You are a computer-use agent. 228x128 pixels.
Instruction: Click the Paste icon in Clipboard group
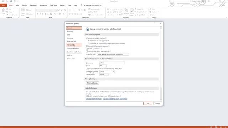[x=4, y=10]
